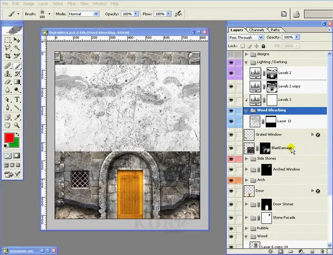
Task: Expand the designs layer group
Action: [x=246, y=54]
